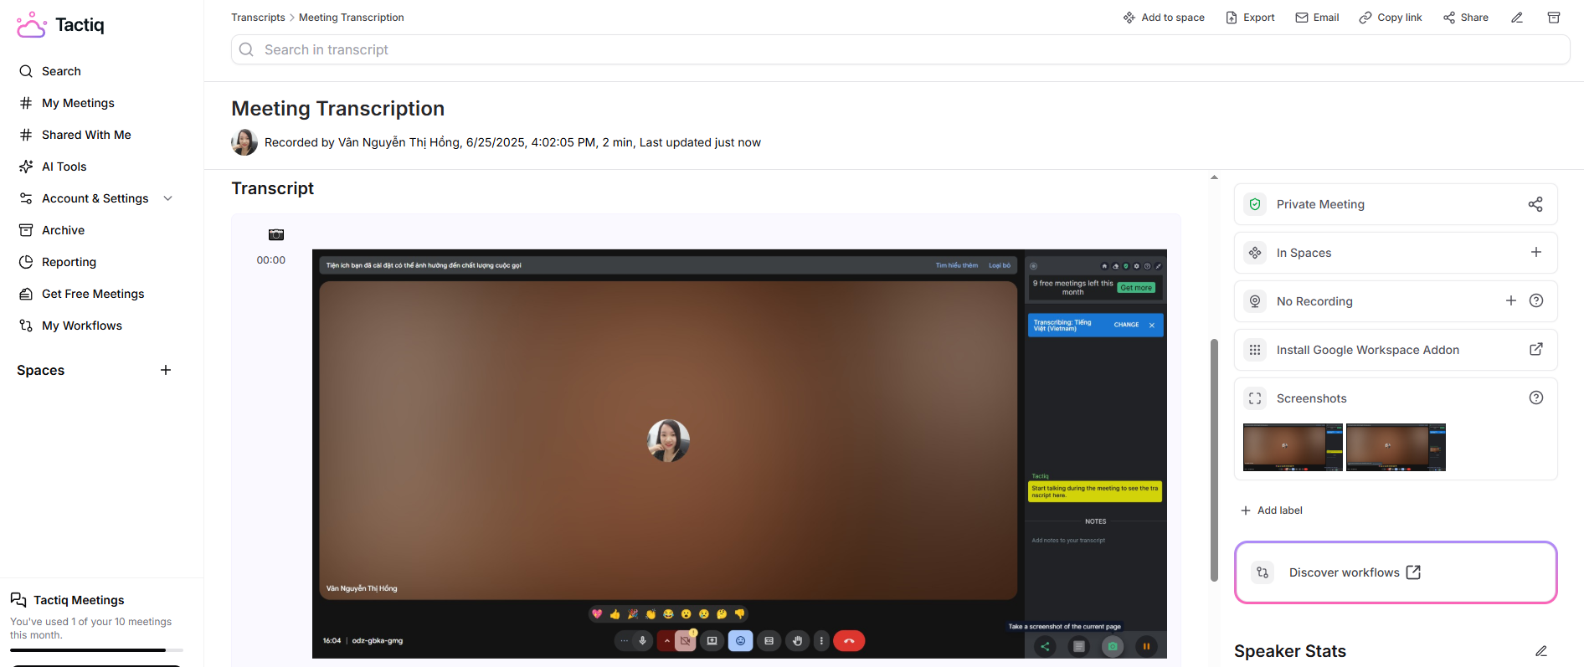Click the archive box icon at top right
The height and width of the screenshot is (667, 1584).
1553,18
